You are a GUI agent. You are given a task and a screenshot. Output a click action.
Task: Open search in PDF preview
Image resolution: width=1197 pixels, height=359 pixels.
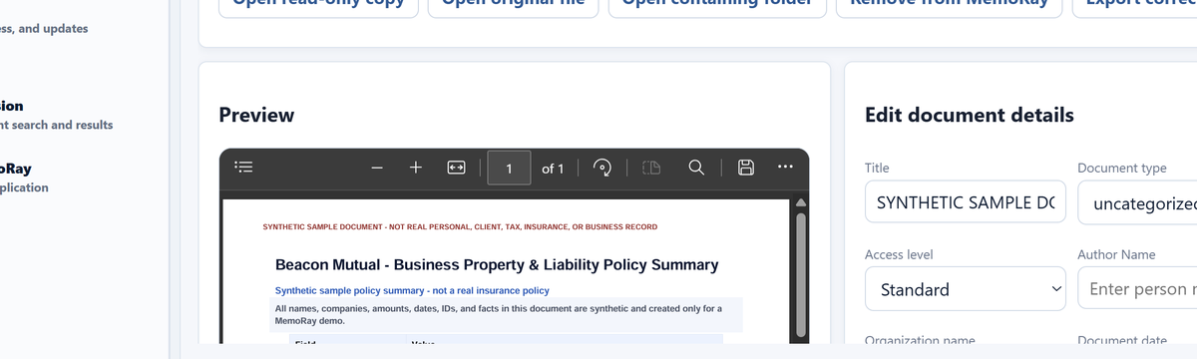[x=697, y=168]
